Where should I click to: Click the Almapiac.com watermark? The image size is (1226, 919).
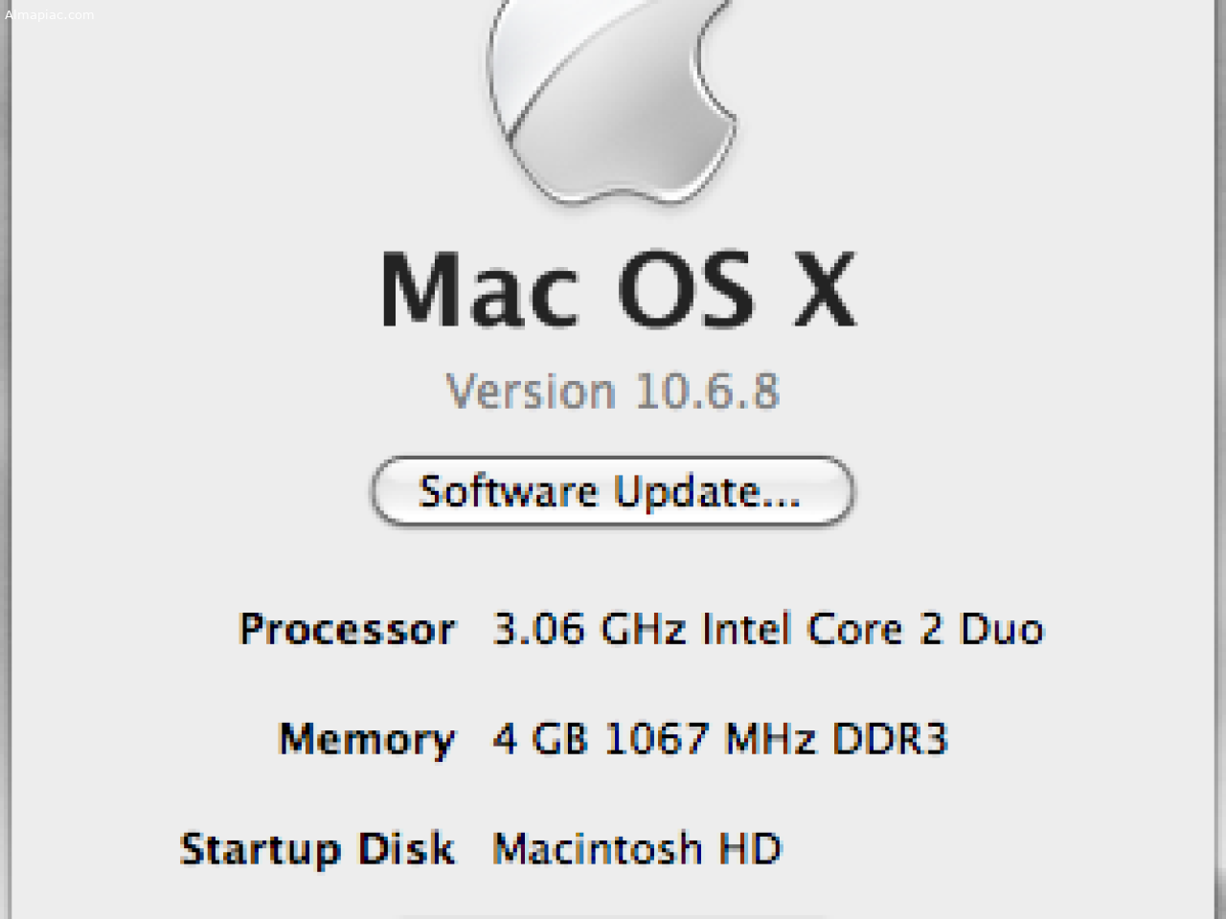click(50, 14)
